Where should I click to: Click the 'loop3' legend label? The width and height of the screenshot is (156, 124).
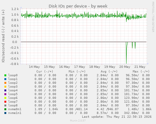click(13, 87)
